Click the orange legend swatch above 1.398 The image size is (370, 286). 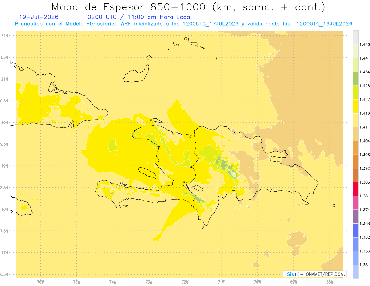pyautogui.click(x=356, y=148)
